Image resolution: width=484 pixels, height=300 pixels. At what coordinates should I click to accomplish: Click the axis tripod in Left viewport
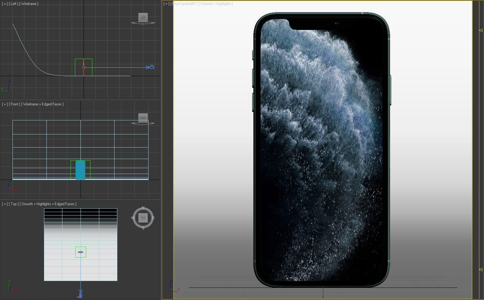[6, 85]
